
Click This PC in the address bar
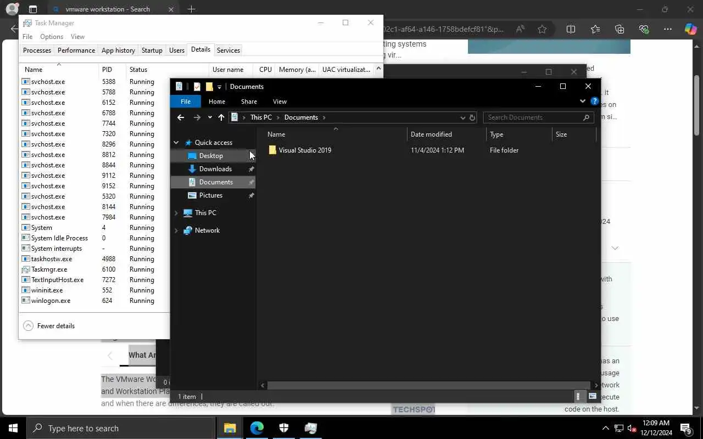261,117
